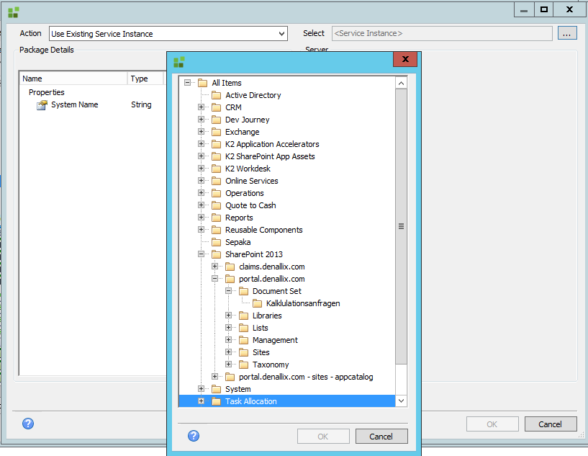The image size is (588, 456).
Task: Click the claims.denallix.com folder icon
Action: point(230,267)
